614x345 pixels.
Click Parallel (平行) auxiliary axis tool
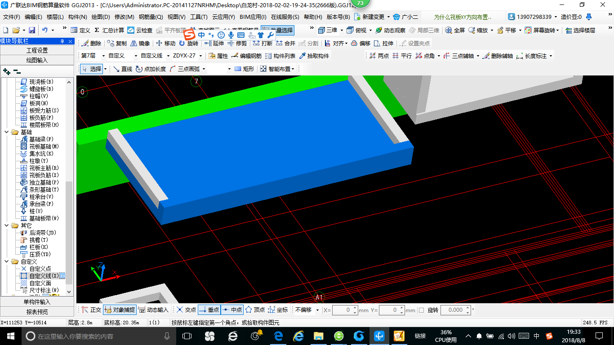pos(402,56)
